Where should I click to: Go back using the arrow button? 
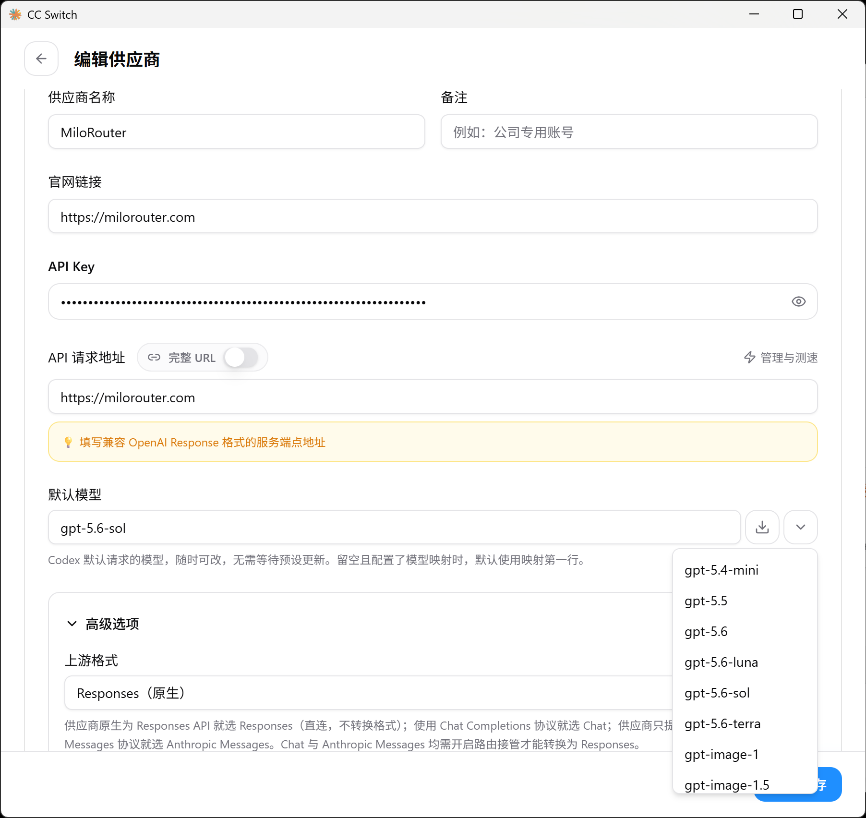click(41, 59)
